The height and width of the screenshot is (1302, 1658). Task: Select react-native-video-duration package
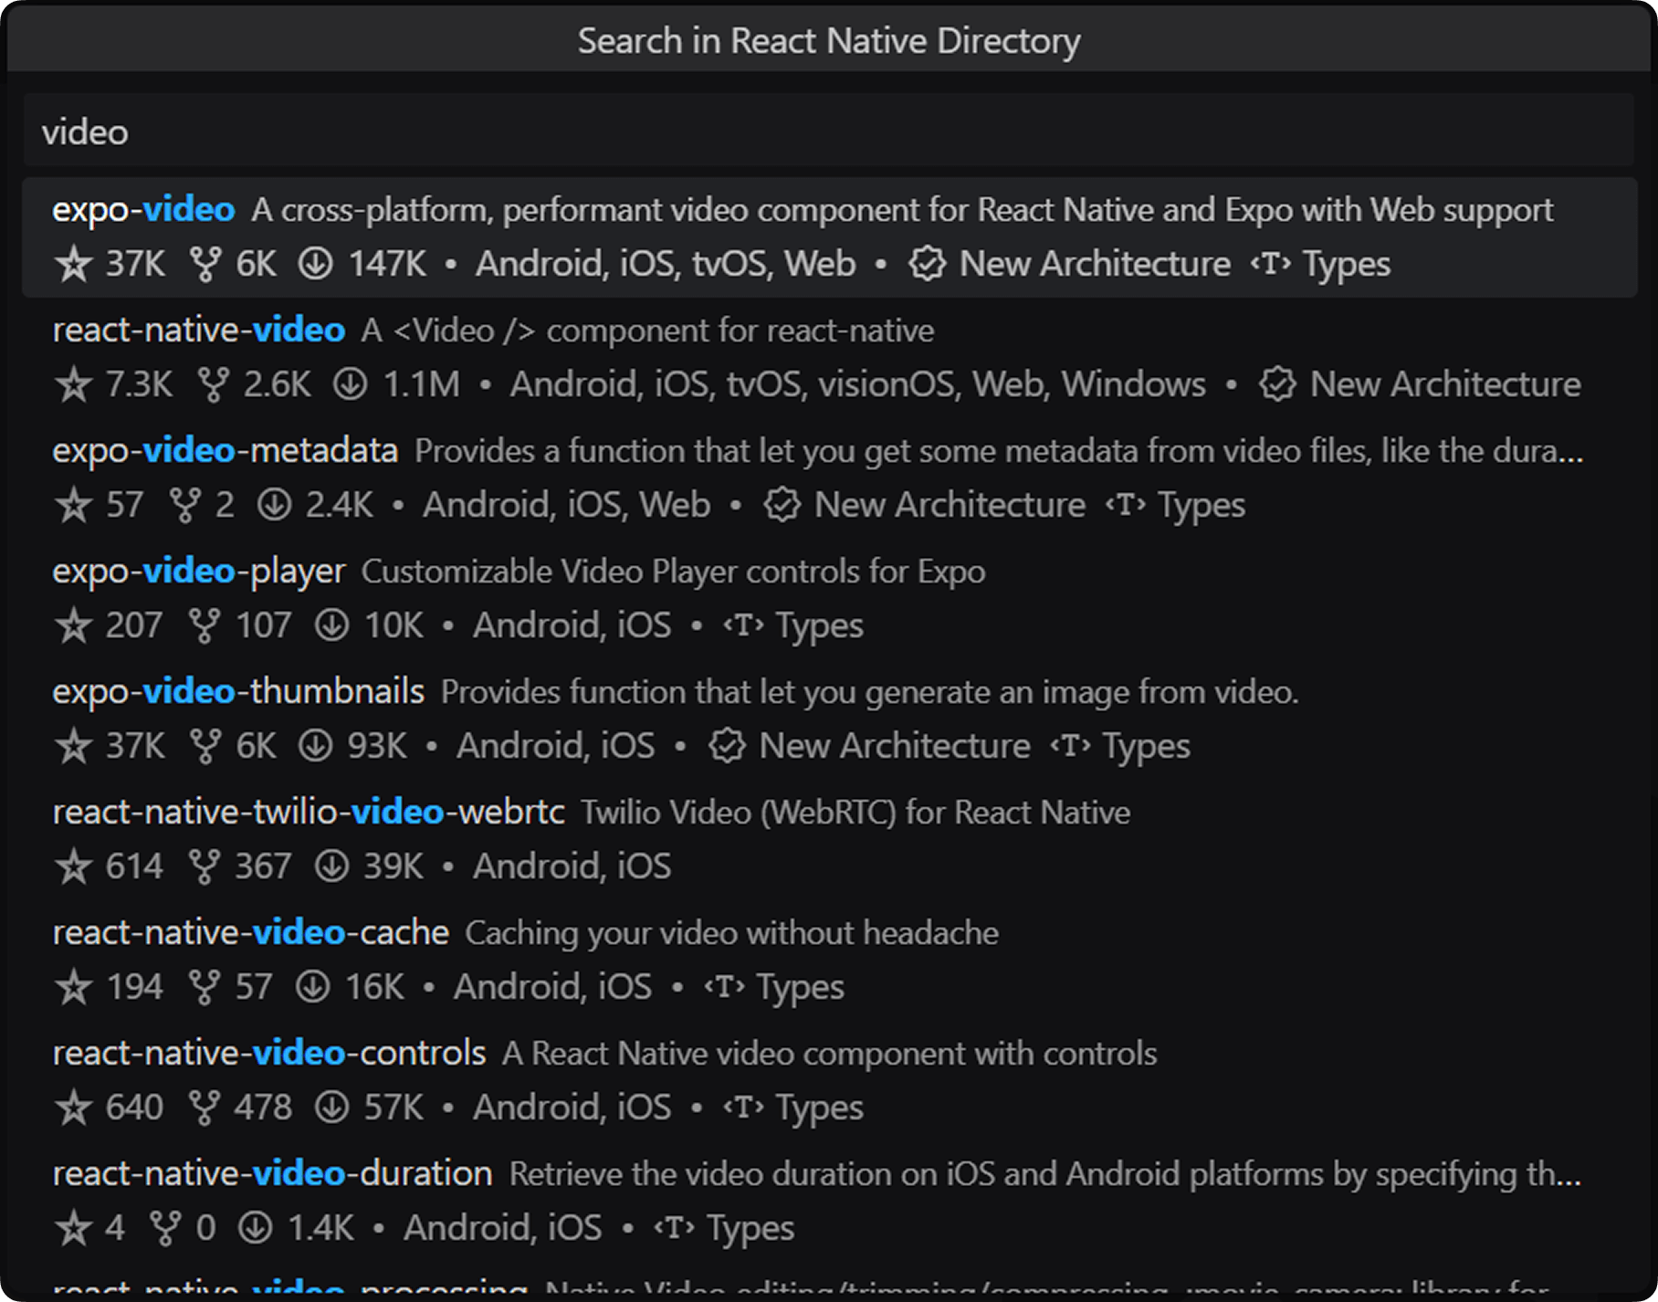pyautogui.click(x=829, y=1201)
